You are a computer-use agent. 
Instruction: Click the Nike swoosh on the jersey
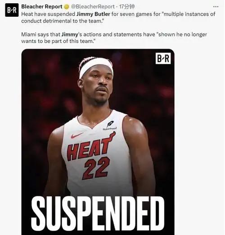[x=77, y=135]
